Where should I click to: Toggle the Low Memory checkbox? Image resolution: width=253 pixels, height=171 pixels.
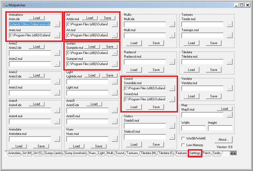click(183, 145)
